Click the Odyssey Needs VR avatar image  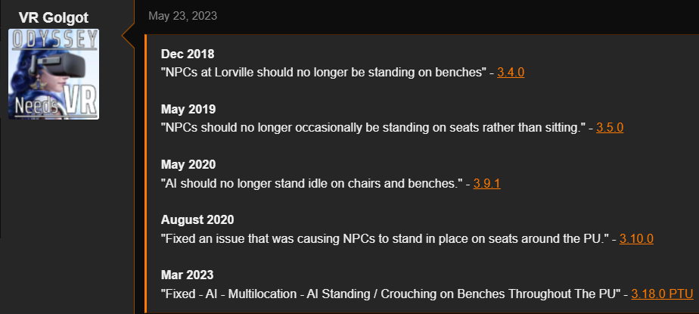(x=54, y=74)
